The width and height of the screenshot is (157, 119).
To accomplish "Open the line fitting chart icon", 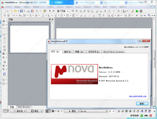I will tap(124, 11).
